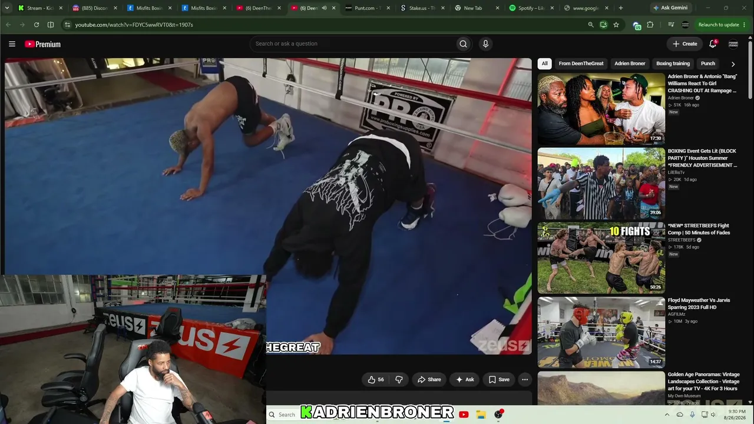Viewport: 754px width, 424px height.
Task: Select the All filter chip
Action: tap(545, 64)
